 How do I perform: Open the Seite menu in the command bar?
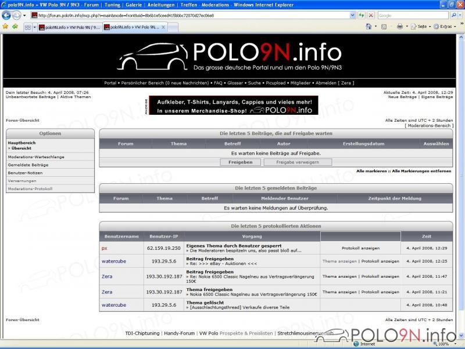coord(421,27)
